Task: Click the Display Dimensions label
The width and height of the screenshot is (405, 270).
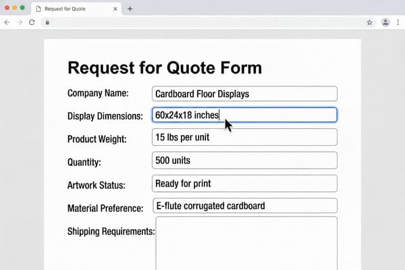Action: (x=105, y=116)
